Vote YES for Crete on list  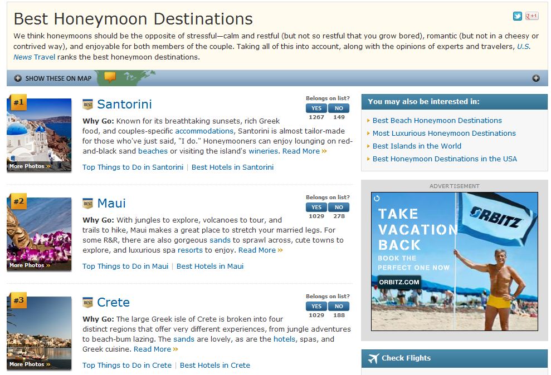coord(316,307)
